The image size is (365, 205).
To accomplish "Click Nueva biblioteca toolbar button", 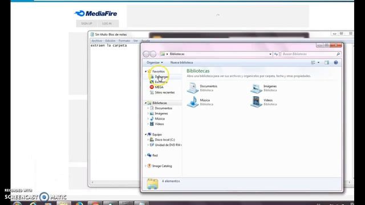I will pyautogui.click(x=181, y=63).
